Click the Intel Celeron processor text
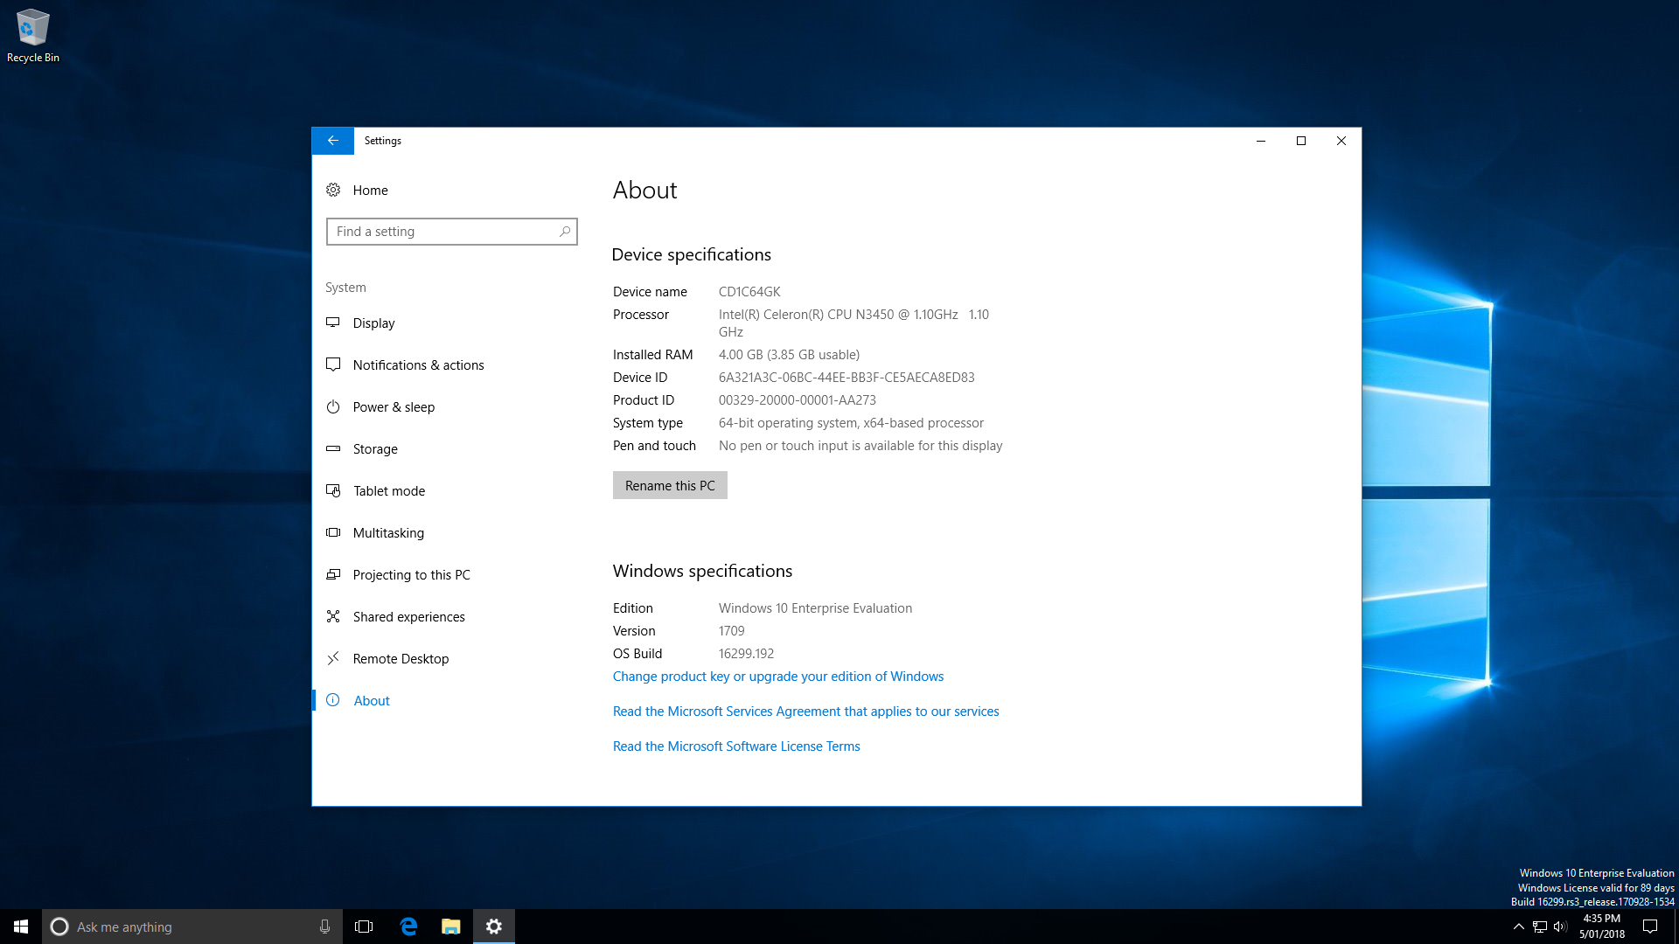 pyautogui.click(x=853, y=323)
